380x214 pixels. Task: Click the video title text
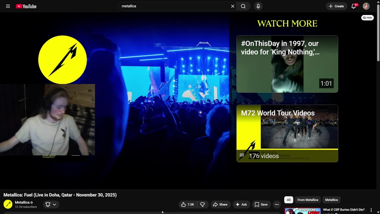pos(60,195)
